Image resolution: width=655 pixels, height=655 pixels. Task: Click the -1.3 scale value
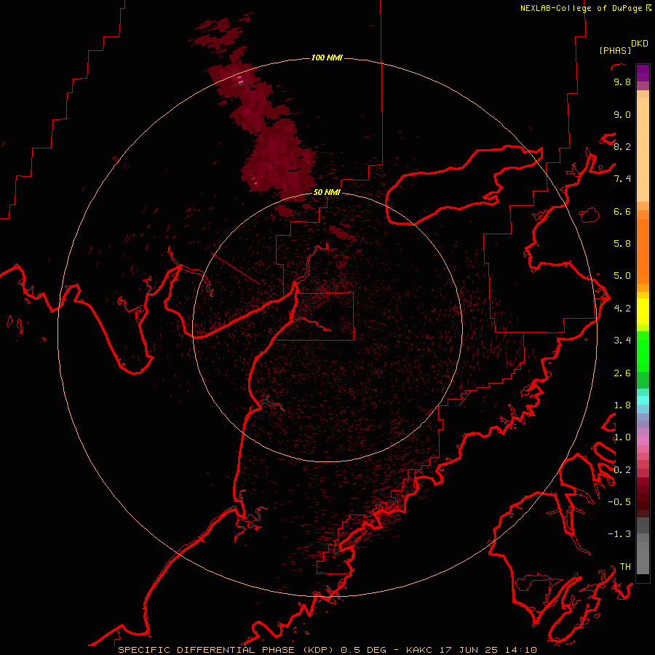(619, 534)
